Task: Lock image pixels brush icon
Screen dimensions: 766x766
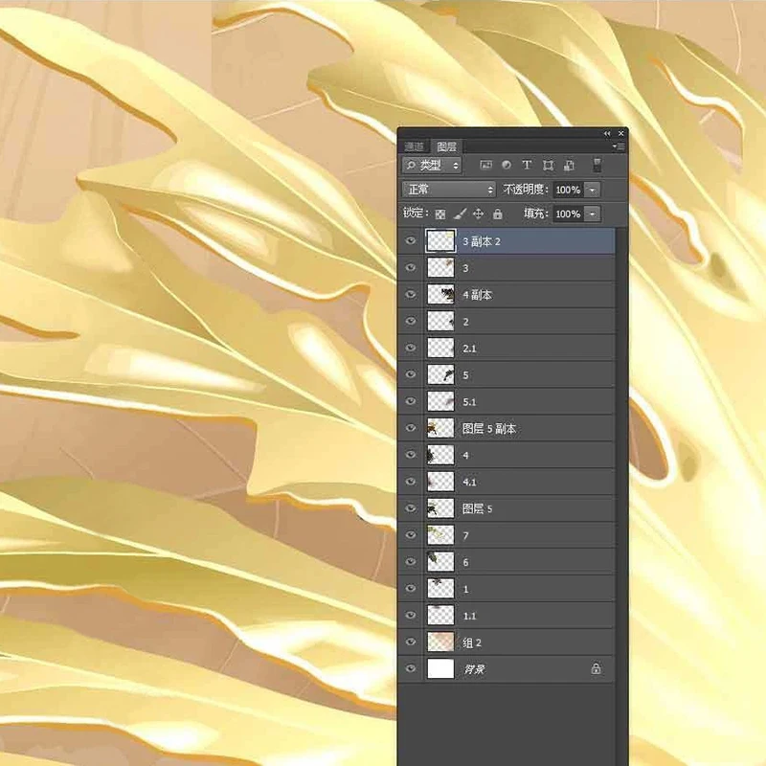Action: click(x=460, y=214)
